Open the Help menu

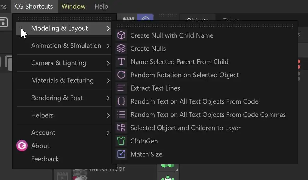[x=101, y=6]
